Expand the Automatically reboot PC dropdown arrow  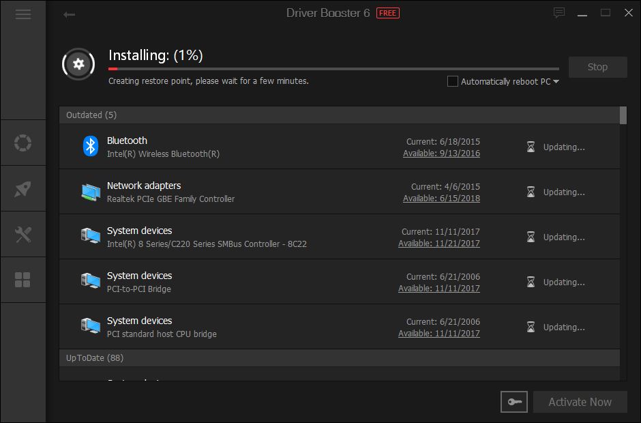556,81
